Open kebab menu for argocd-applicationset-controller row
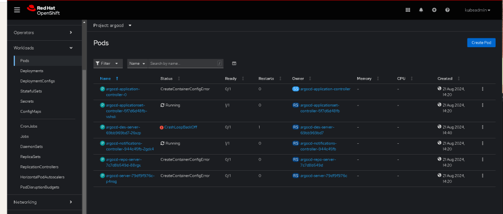Image resolution: width=503 pixels, height=214 pixels. (x=482, y=105)
